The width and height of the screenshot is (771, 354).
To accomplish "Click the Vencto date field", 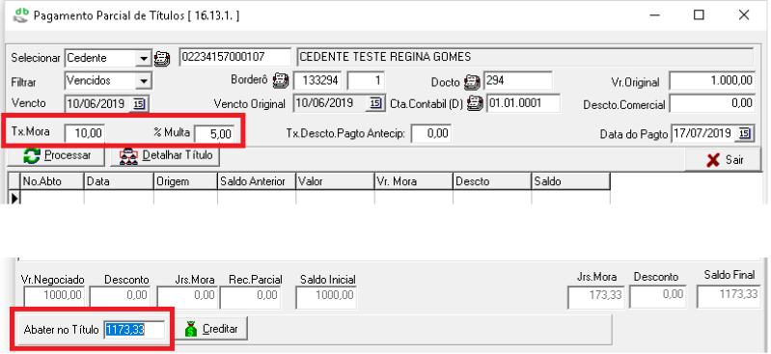I will pos(97,104).
